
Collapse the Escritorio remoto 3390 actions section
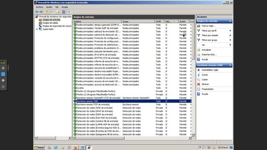(230, 65)
